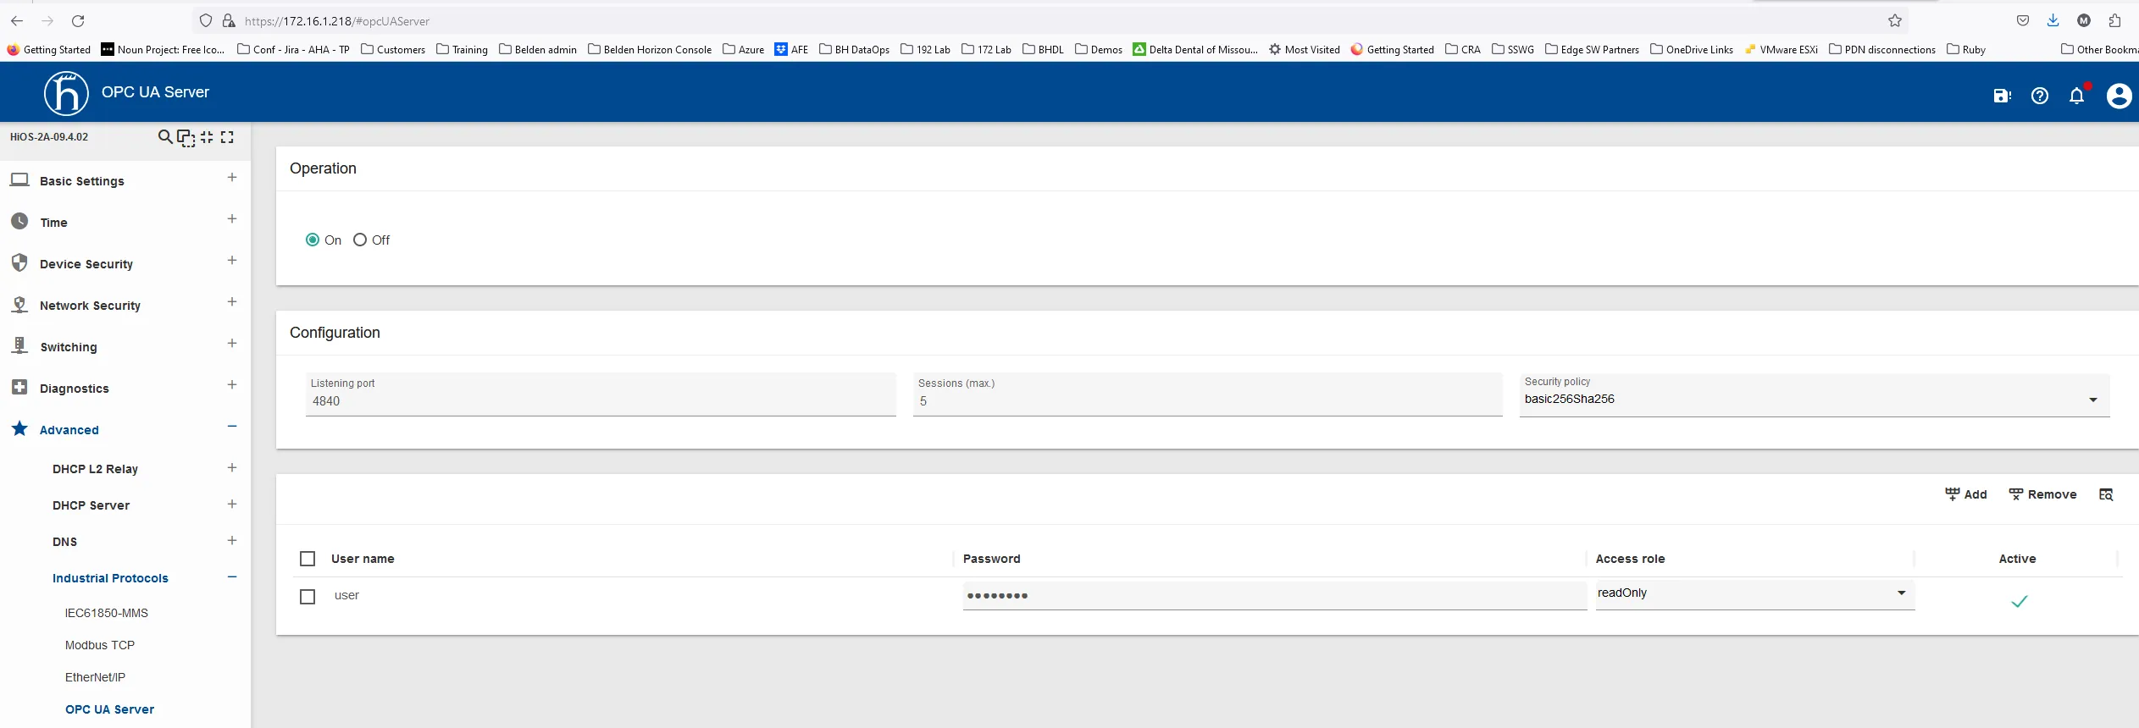Open the help icon in the header
This screenshot has width=2139, height=728.
[2040, 96]
